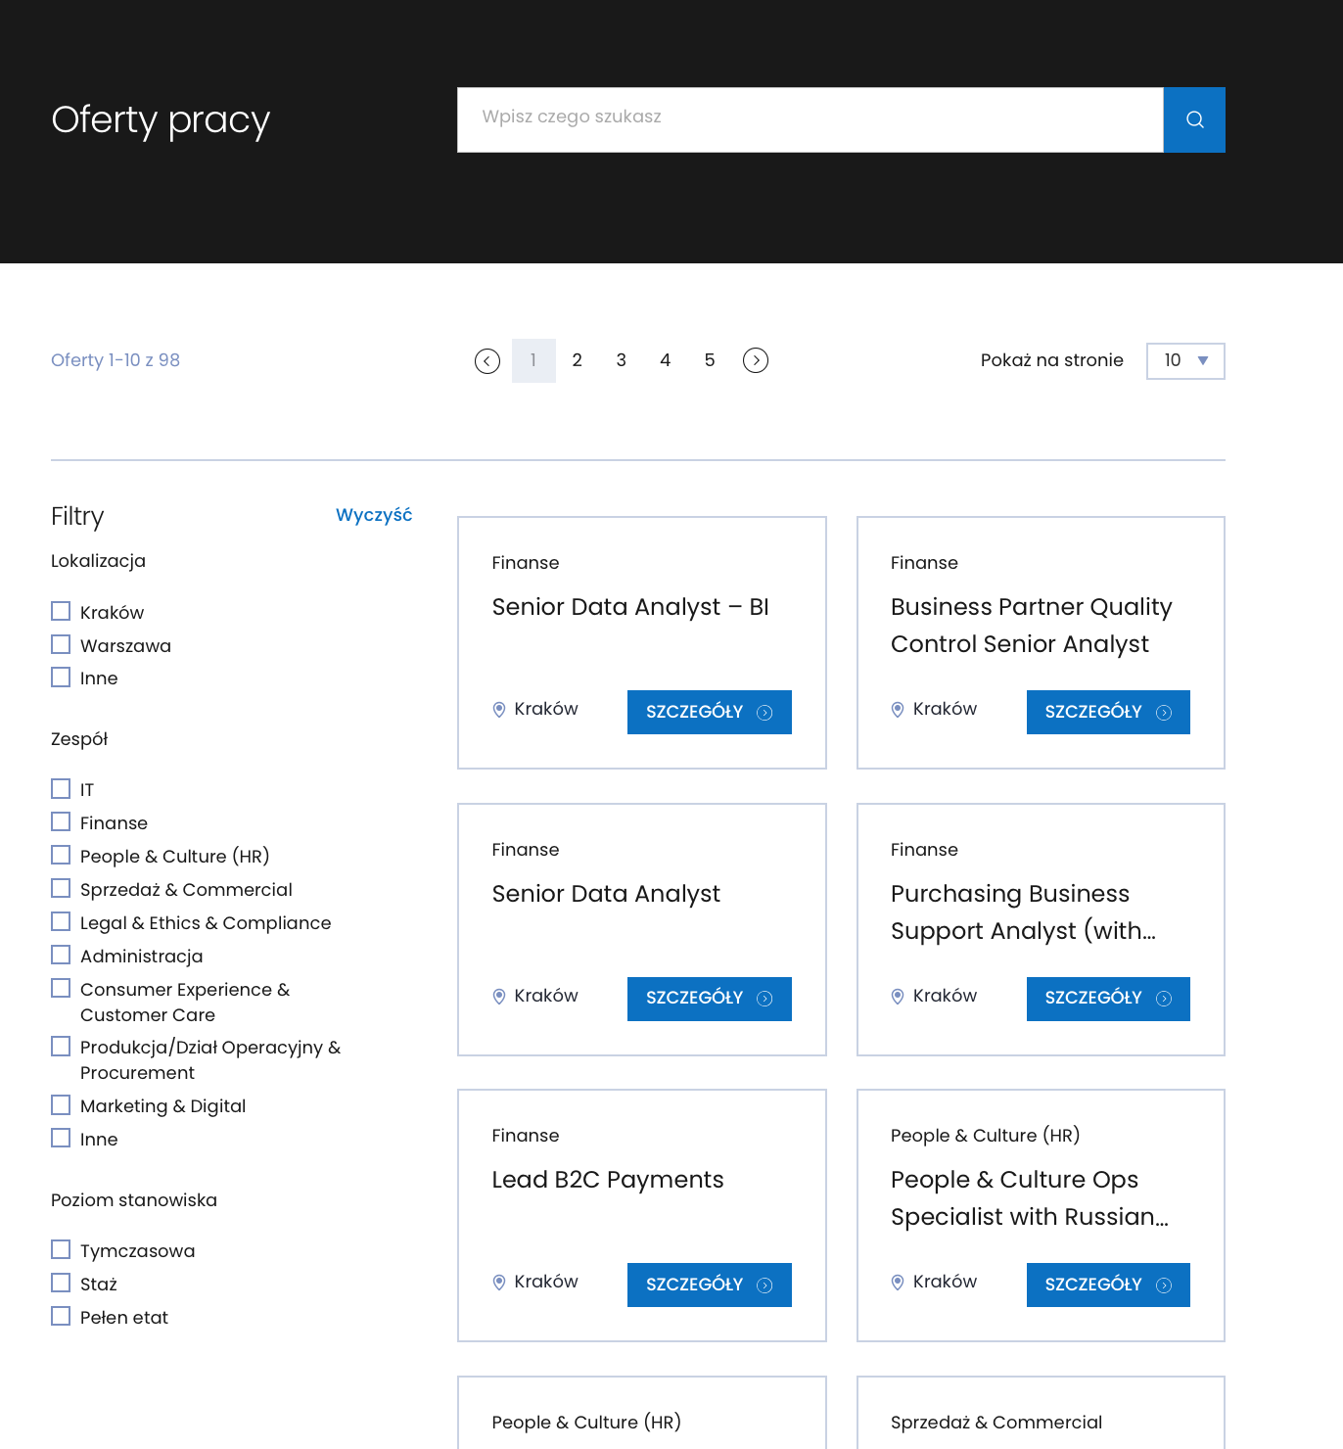This screenshot has height=1449, width=1343.
Task: Go to page 2 of offers
Action: [578, 361]
